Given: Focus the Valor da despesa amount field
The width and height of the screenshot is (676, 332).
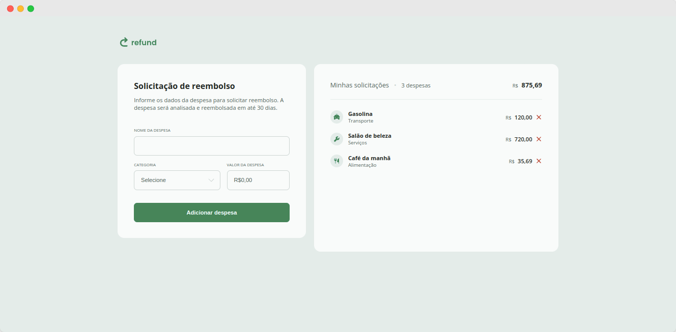Looking at the screenshot, I should [x=258, y=180].
